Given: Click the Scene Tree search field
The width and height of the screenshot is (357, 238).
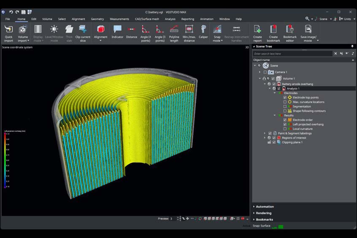Looking at the screenshot, I should tap(292, 54).
